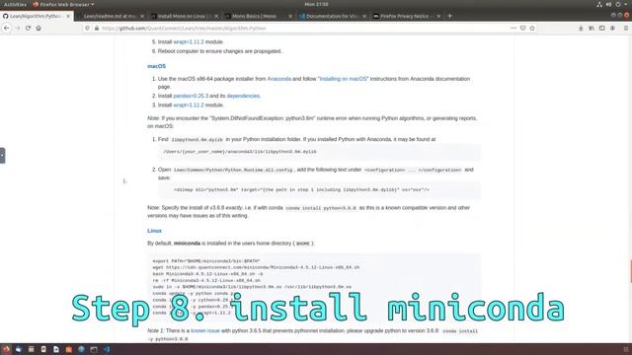Open the Firefox hamburger menu
632x355 pixels.
pyautogui.click(x=625, y=29)
